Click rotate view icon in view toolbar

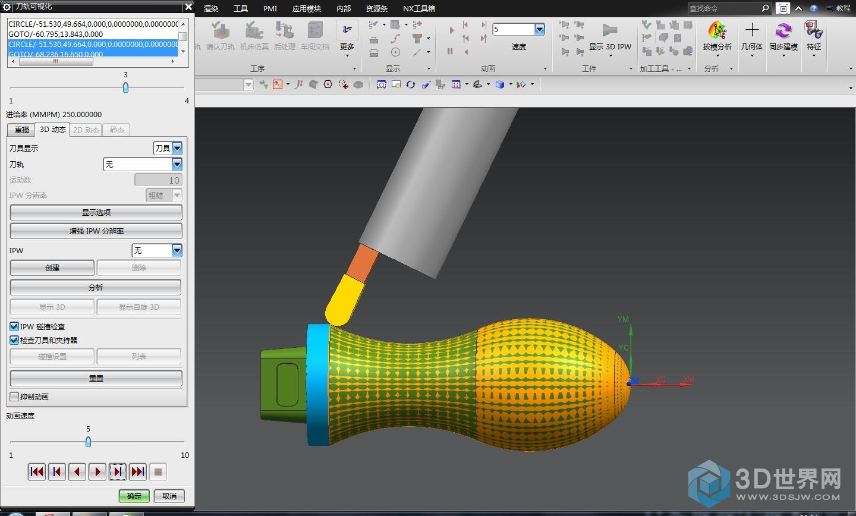pos(411,84)
